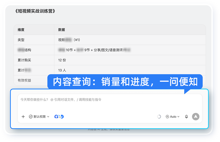Click the 13 人 cell value
Screen dimensions: 220x142
coord(62,70)
